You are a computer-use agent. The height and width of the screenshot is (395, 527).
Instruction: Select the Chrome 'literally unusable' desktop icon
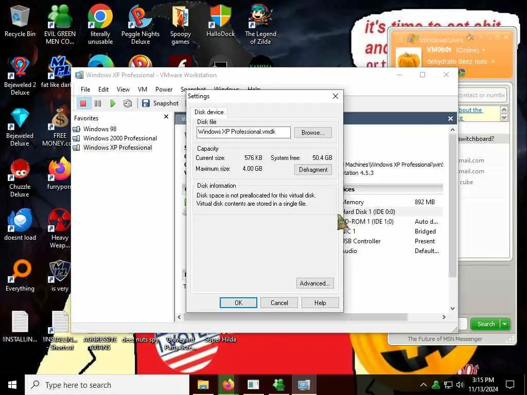pyautogui.click(x=100, y=25)
